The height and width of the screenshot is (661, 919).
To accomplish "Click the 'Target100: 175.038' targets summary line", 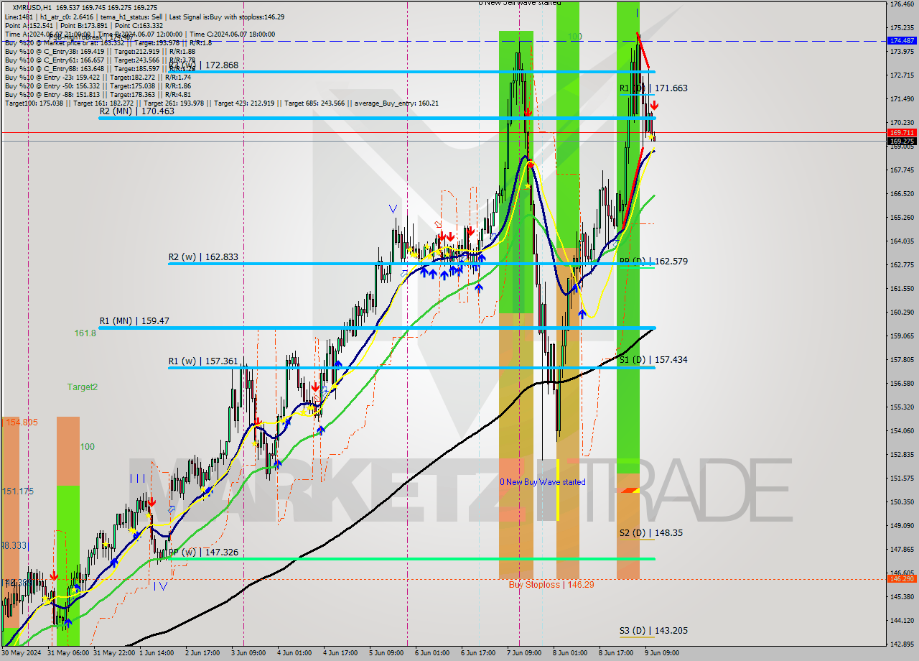I will point(222,103).
